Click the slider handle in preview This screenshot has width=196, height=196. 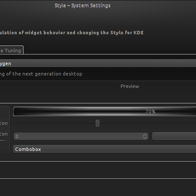[x=98, y=123]
